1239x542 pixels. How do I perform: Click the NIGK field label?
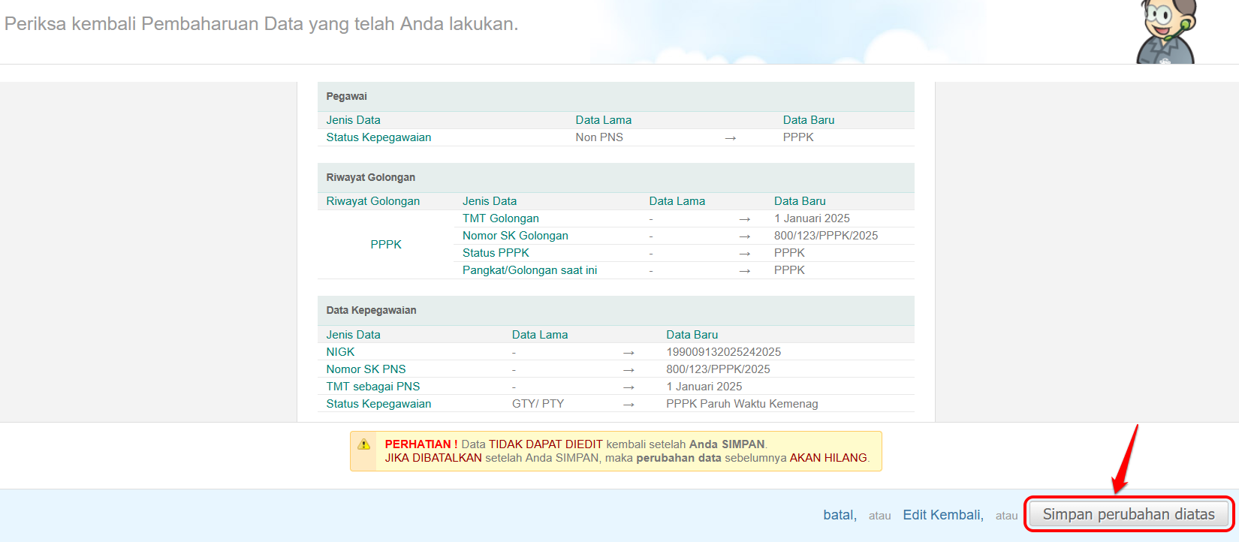coord(340,352)
